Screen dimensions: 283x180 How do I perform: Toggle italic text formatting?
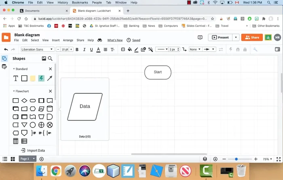click(84, 50)
